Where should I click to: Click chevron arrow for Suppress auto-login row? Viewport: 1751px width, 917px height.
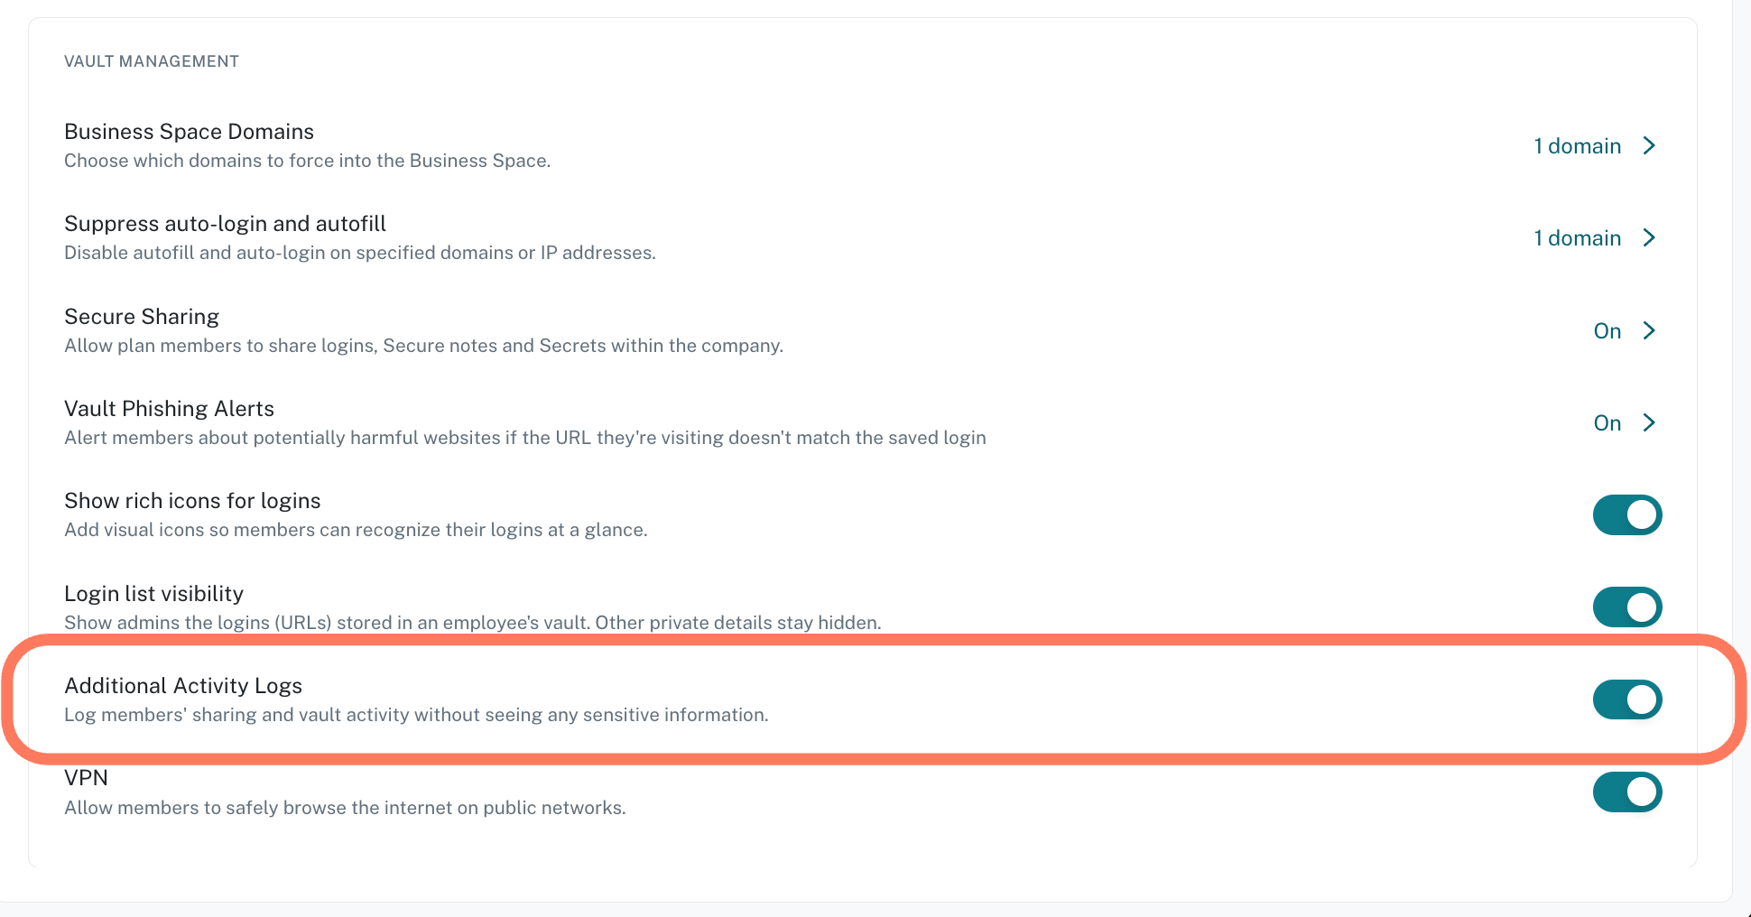pyautogui.click(x=1649, y=238)
